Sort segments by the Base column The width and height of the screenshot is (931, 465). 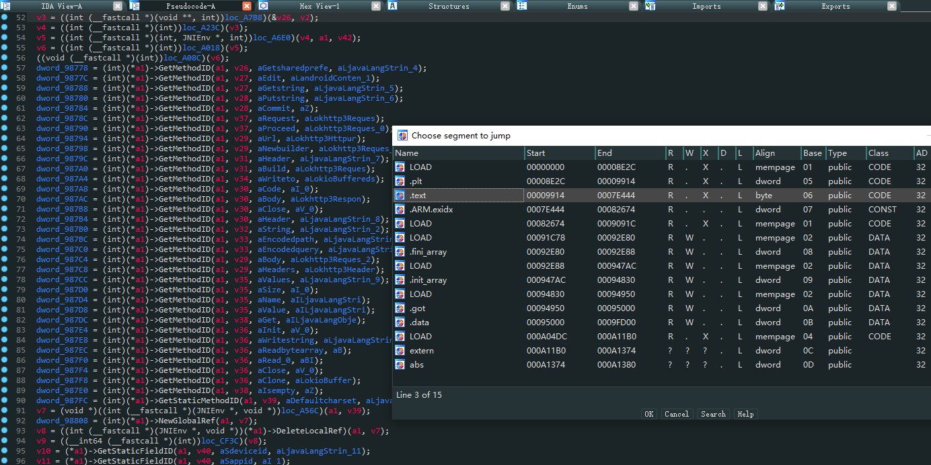(x=813, y=153)
